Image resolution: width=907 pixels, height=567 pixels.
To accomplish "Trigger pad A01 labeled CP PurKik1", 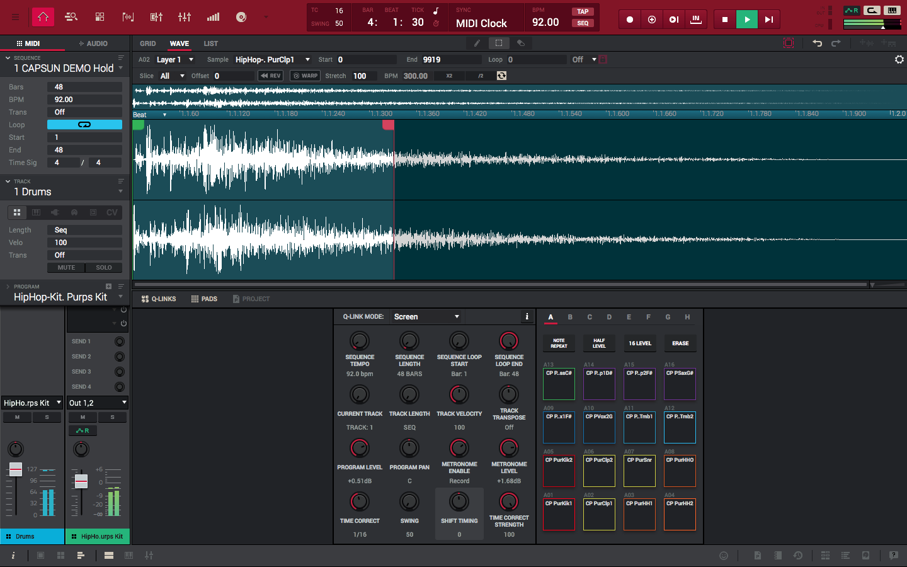I will click(559, 515).
